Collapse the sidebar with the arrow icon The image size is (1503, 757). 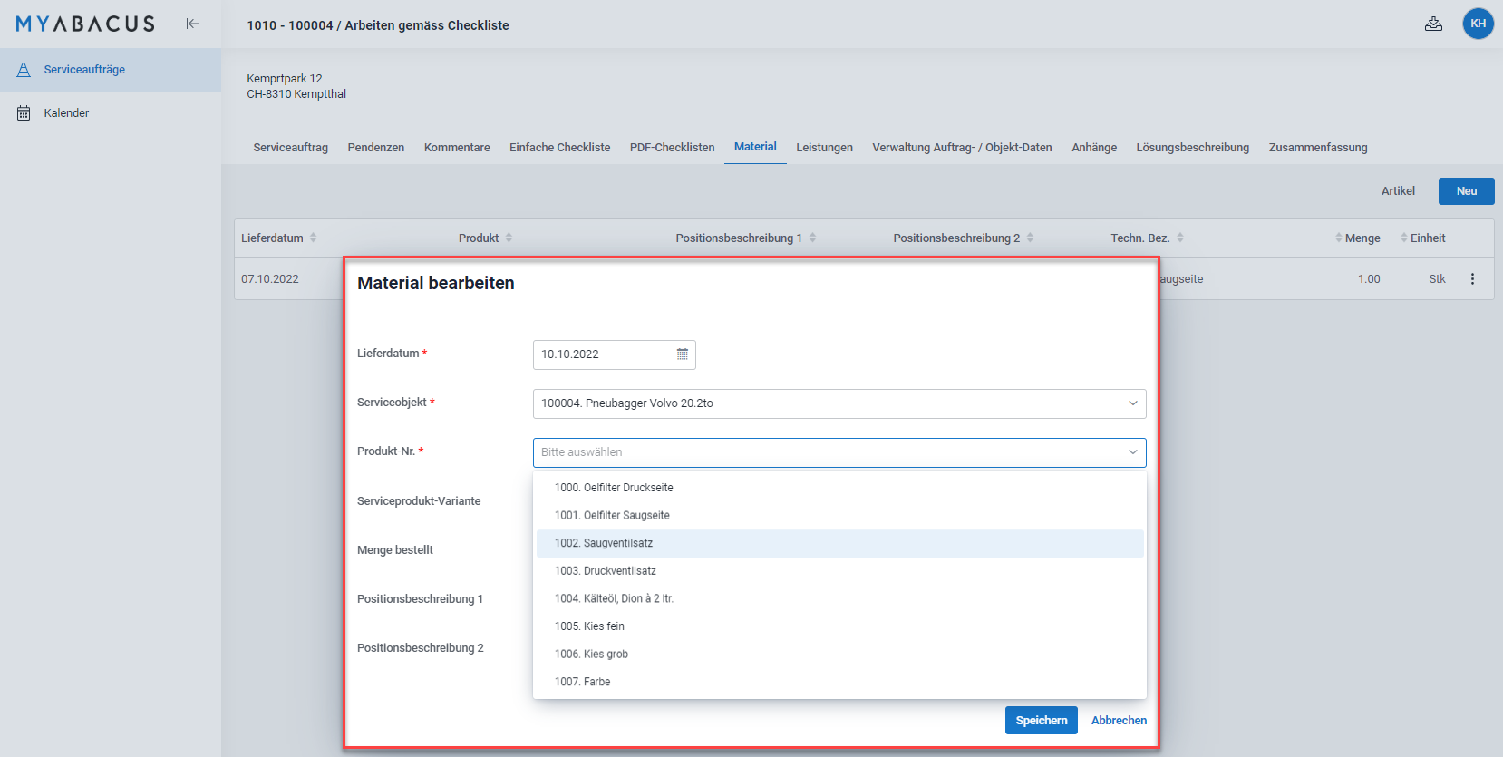pos(192,24)
